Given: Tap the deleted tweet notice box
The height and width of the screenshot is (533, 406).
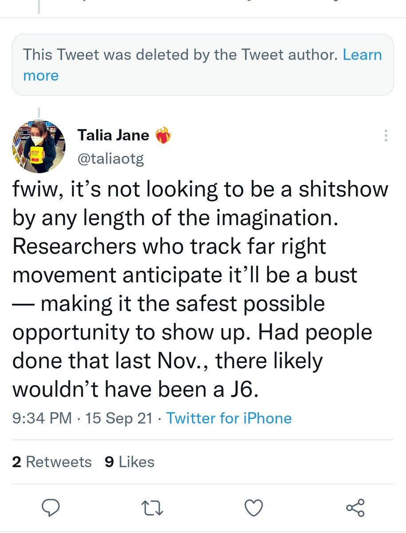Looking at the screenshot, I should click(203, 65).
